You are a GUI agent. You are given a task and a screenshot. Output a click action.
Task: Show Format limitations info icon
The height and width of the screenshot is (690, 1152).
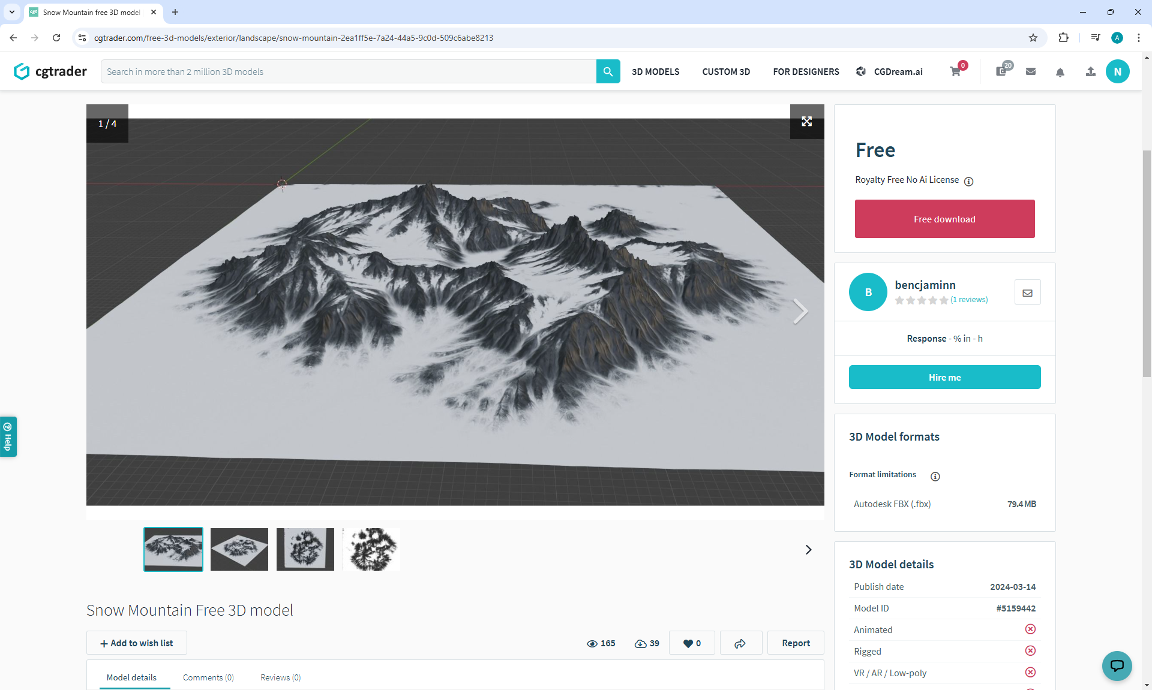coord(935,476)
